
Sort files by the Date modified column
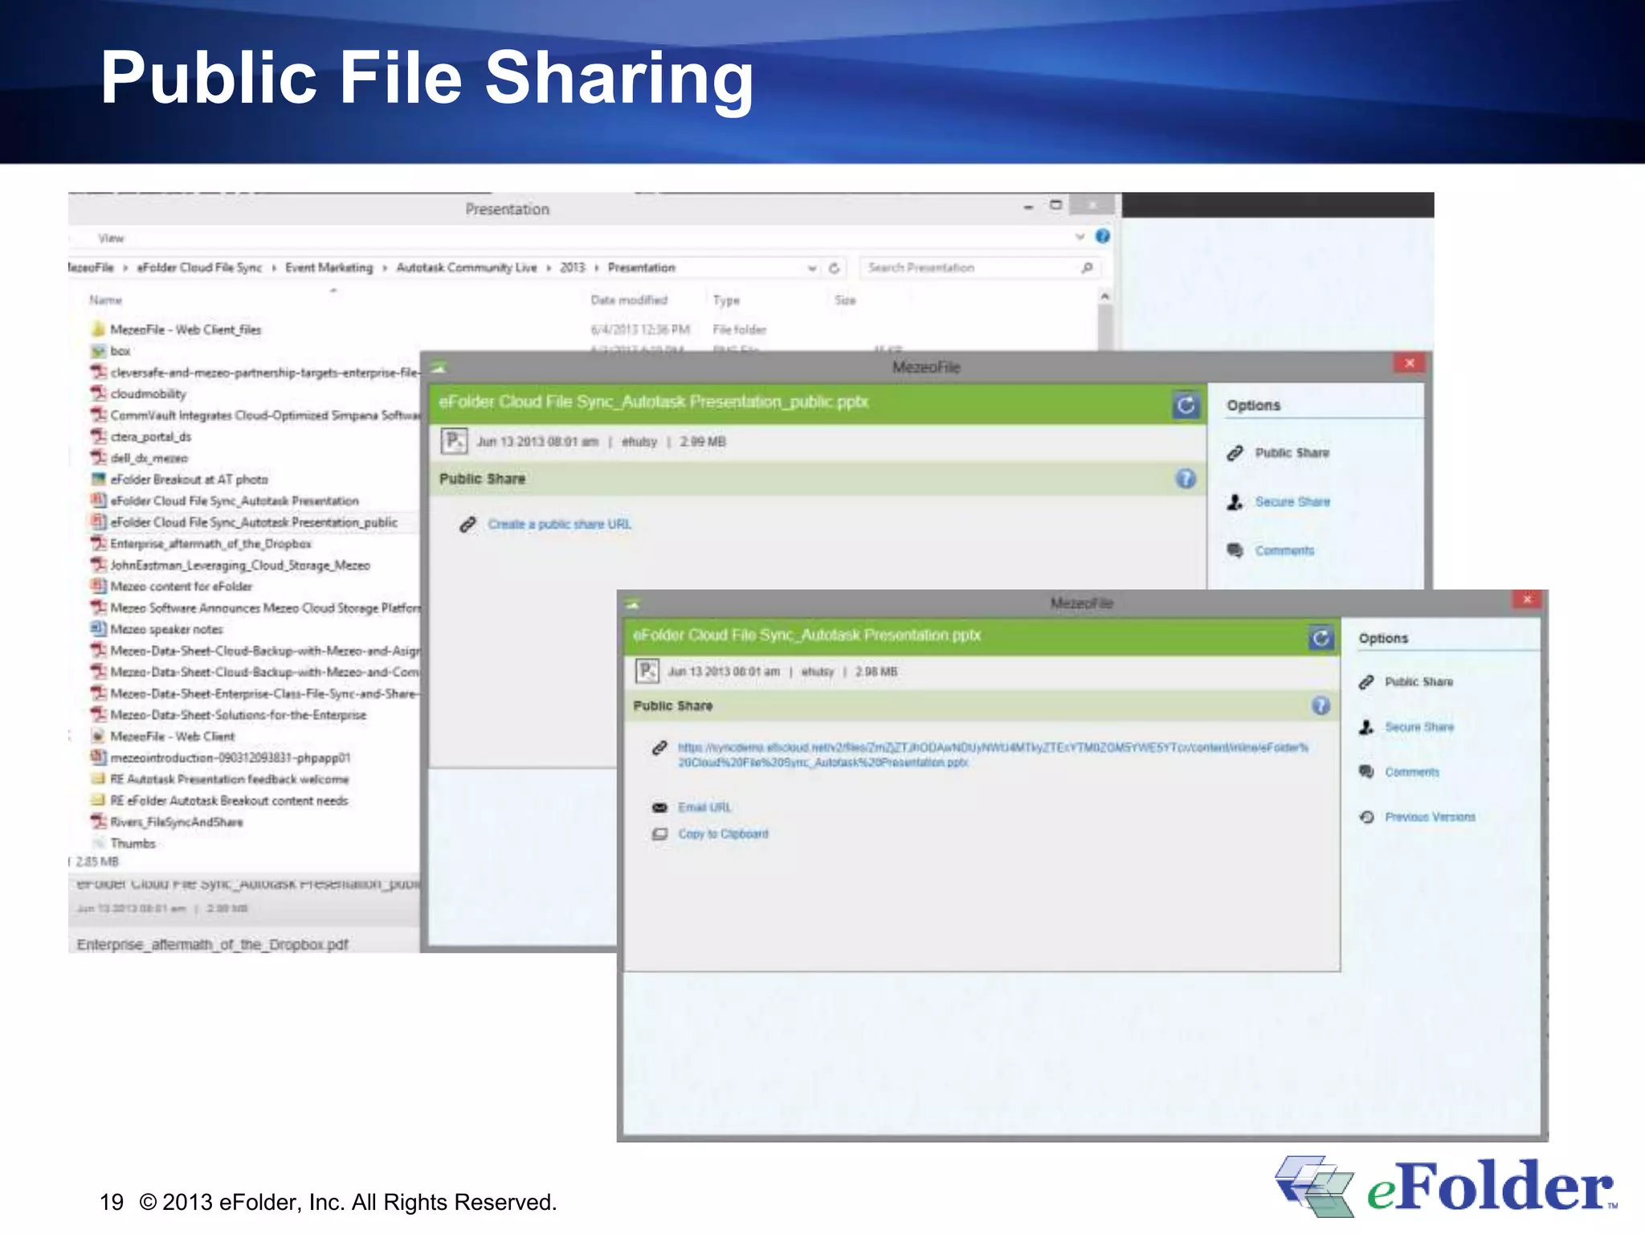click(x=629, y=300)
